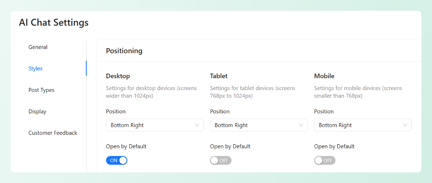Select the Styles tab in sidebar
The height and width of the screenshot is (183, 432).
click(x=35, y=69)
